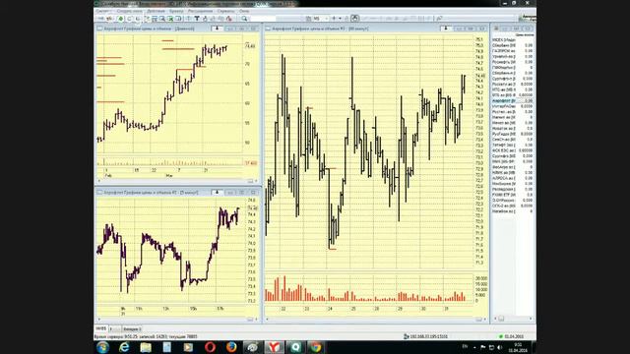The width and height of the screenshot is (630, 354).
Task: Click the plus icon in the toolbar
Action: [x=334, y=19]
